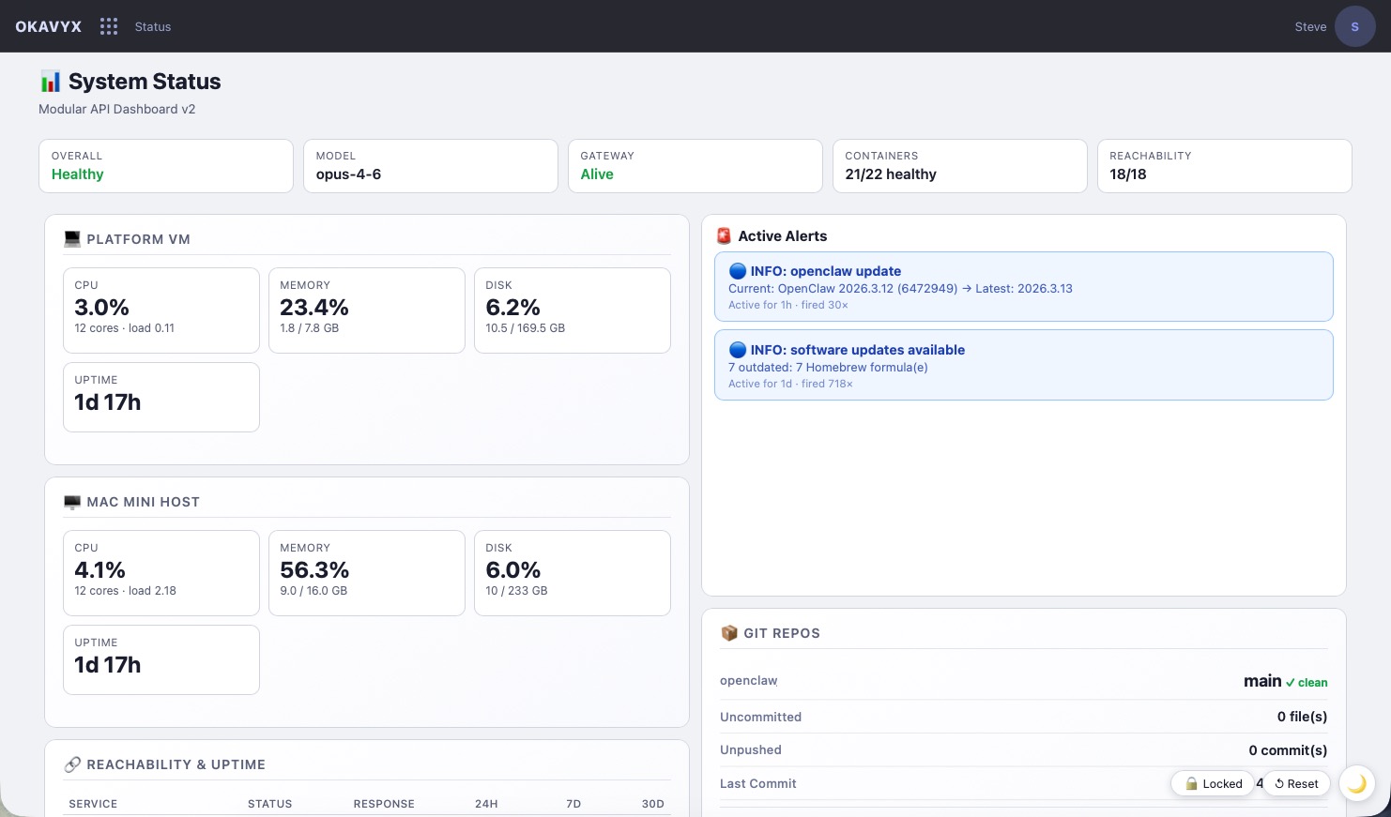Click the circular arrow icon in Reset button
This screenshot has height=817, width=1391.
(1279, 783)
